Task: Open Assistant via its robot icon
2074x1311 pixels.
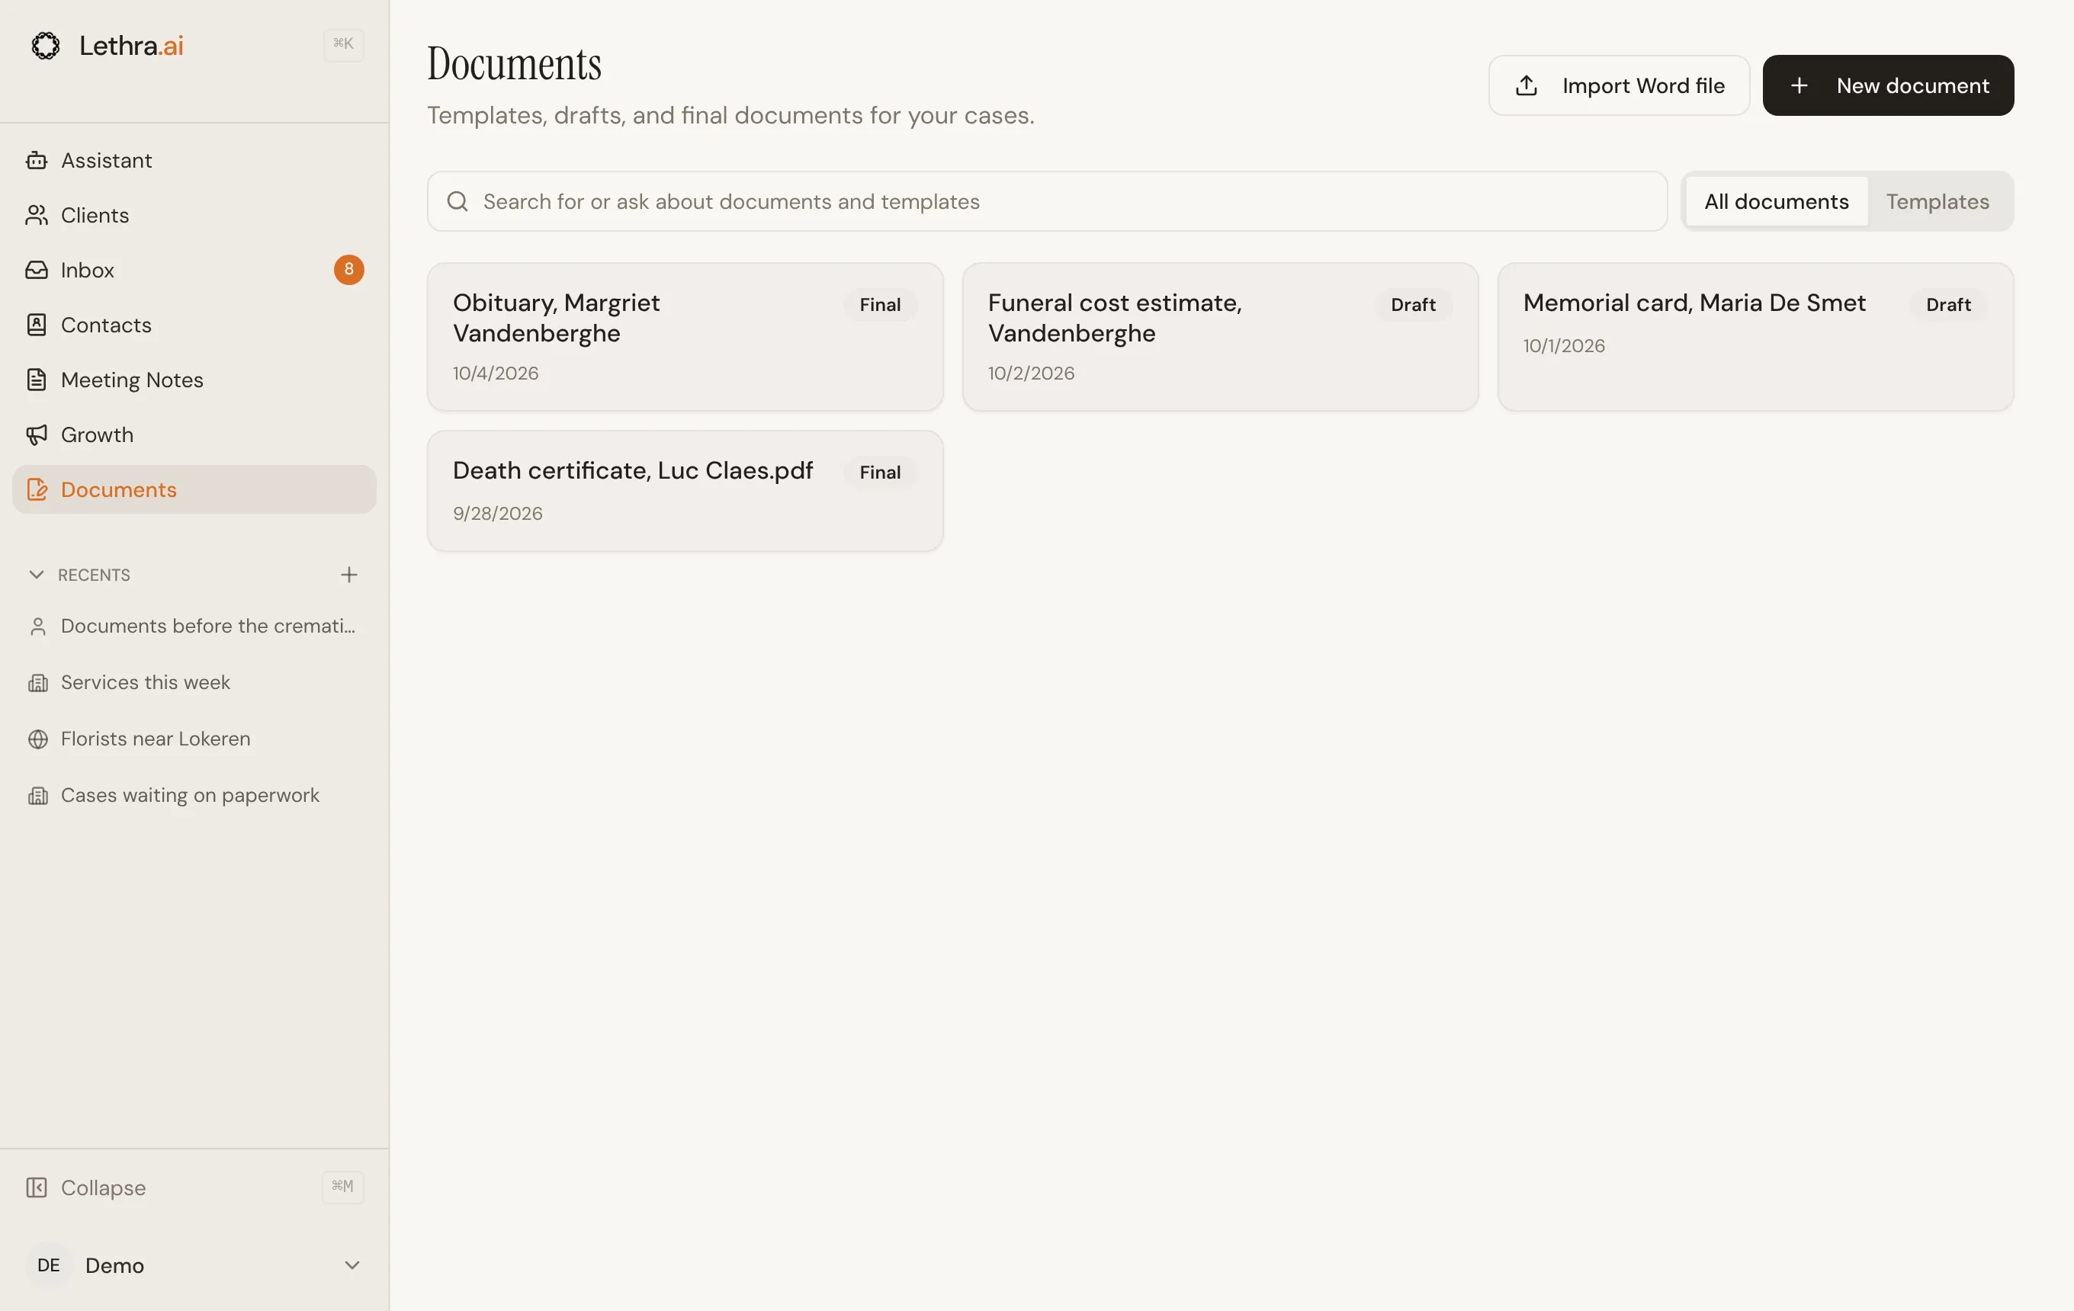Action: coord(36,160)
